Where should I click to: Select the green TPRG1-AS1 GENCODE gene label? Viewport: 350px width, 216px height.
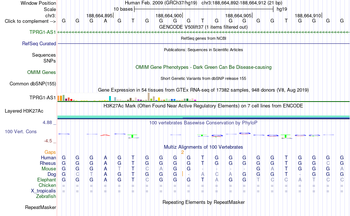(43, 32)
